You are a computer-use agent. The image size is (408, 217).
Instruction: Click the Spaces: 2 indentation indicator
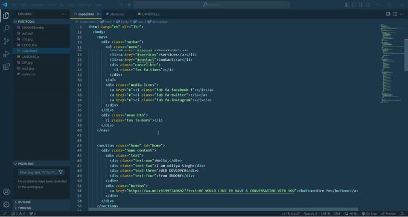point(310,213)
